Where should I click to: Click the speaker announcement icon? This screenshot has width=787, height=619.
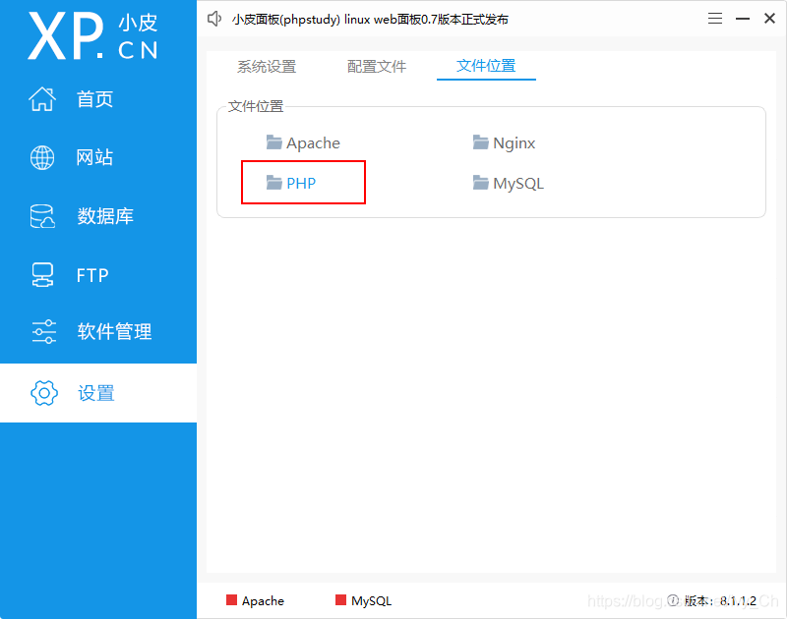pyautogui.click(x=214, y=19)
